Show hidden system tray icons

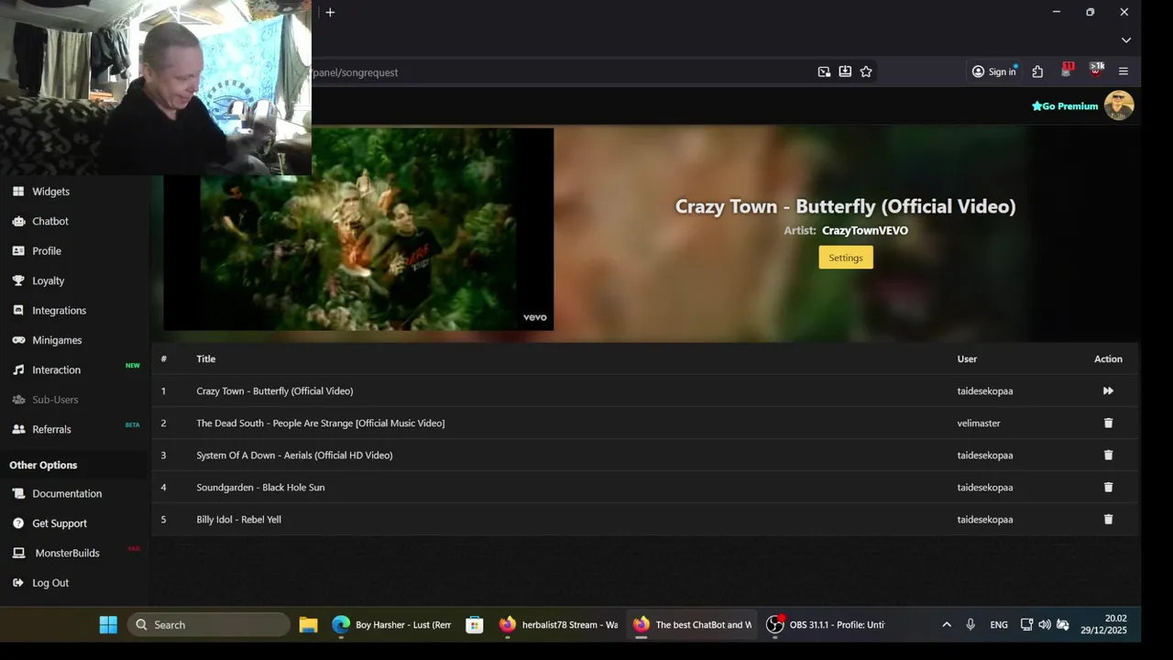click(947, 624)
